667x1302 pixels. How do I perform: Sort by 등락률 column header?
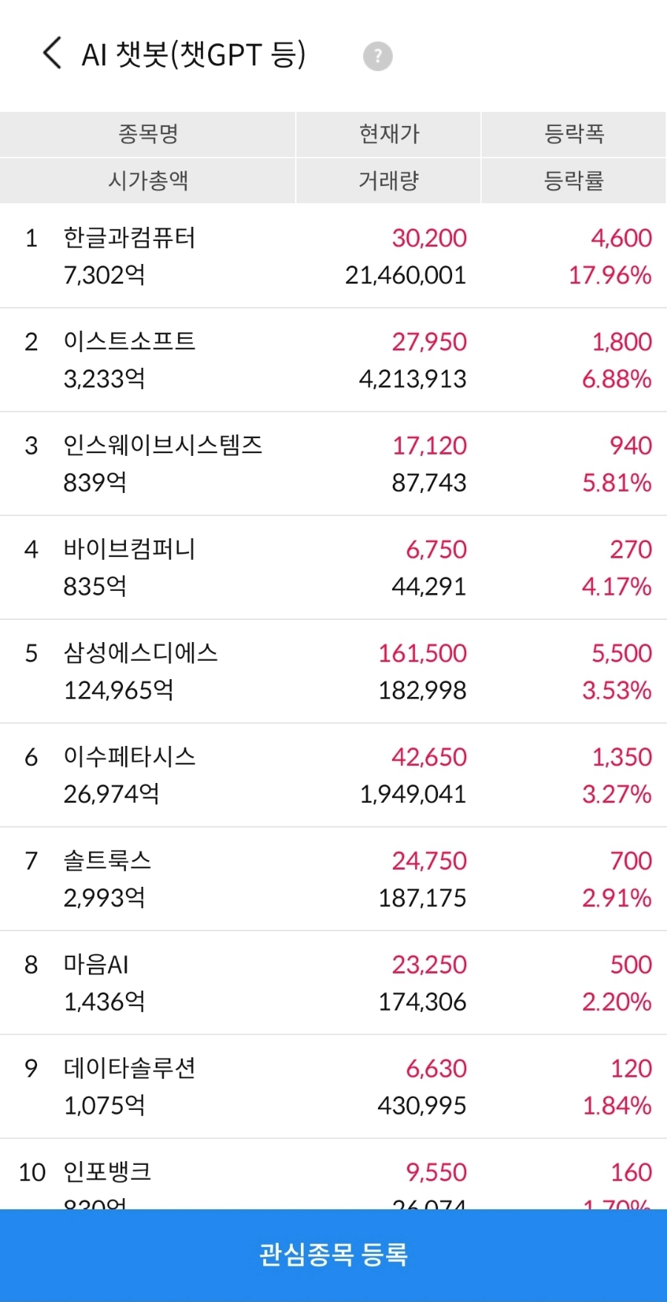(x=574, y=180)
